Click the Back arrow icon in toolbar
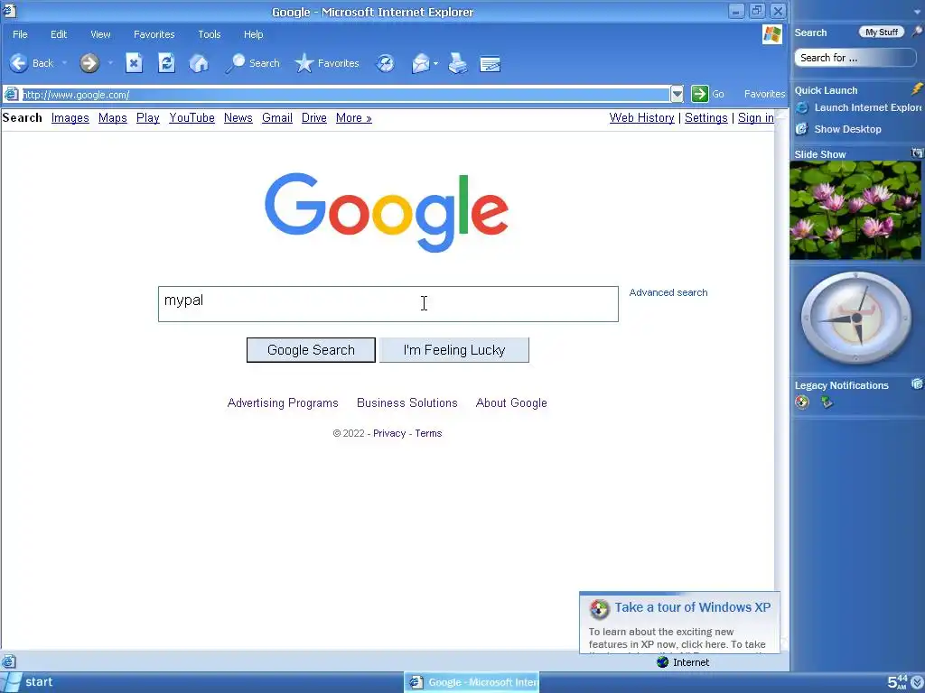925x693 pixels. [x=19, y=63]
